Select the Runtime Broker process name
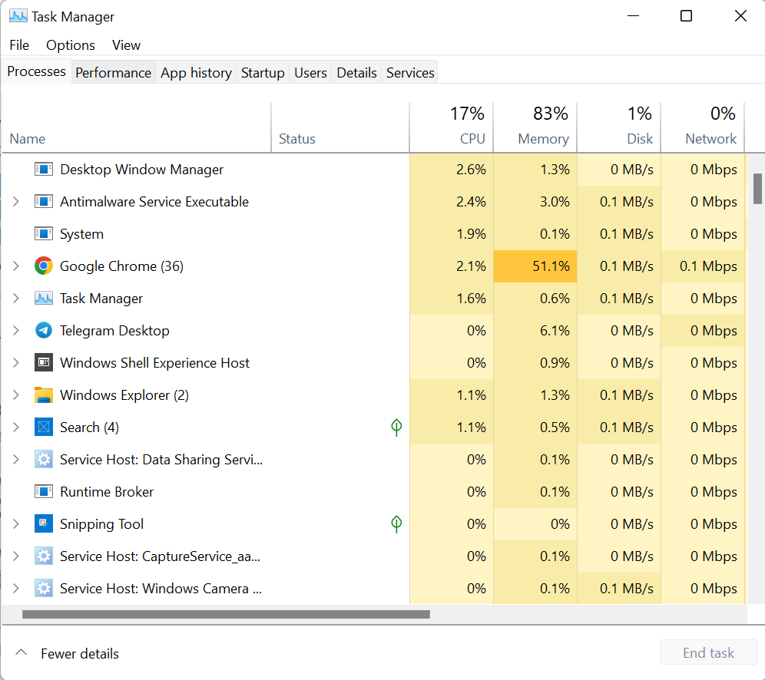This screenshot has height=680, width=765. 106,492
